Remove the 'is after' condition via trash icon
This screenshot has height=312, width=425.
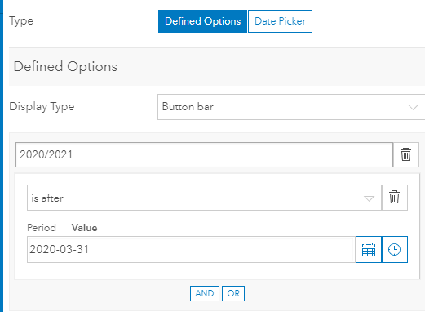point(395,198)
